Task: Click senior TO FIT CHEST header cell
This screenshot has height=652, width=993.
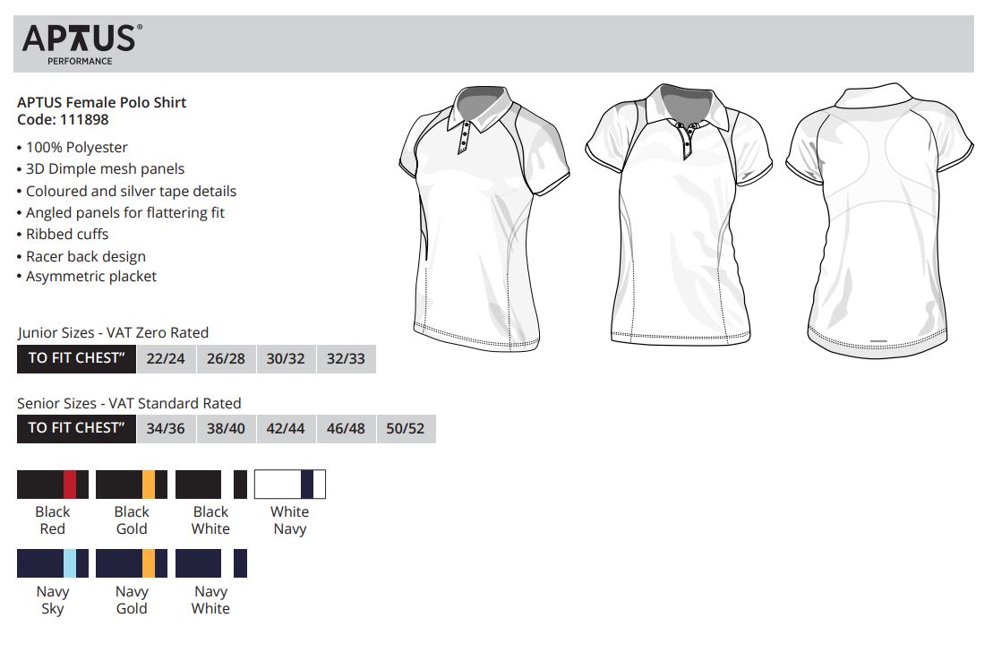Action: point(77,429)
